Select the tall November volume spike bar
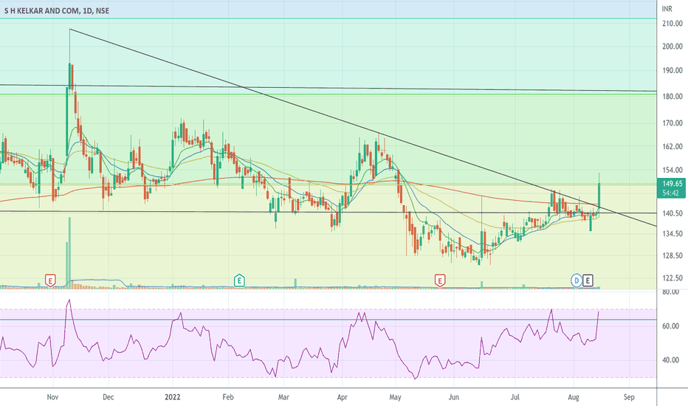The image size is (688, 406). [69, 252]
